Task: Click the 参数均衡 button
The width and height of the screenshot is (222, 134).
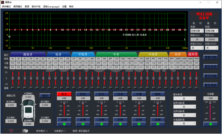Action: tap(210, 57)
